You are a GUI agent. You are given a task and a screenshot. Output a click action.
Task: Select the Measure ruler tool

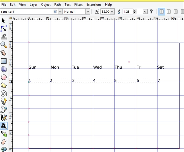(3, 53)
